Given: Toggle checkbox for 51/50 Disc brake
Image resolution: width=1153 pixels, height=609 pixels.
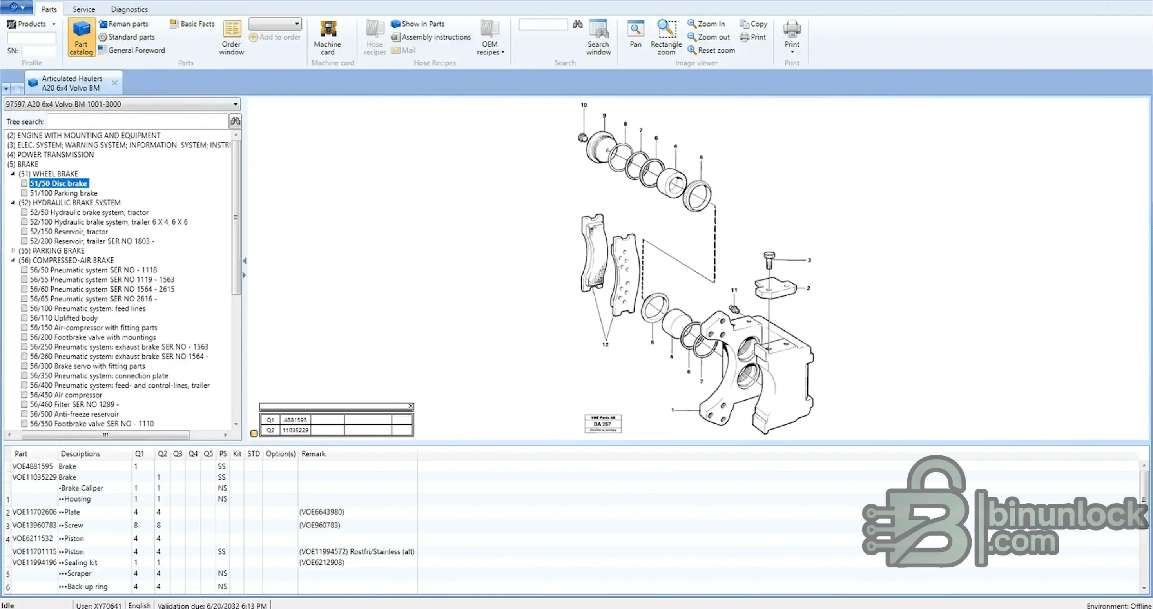Looking at the screenshot, I should (24, 183).
